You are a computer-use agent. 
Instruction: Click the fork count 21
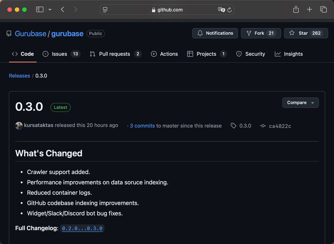click(x=271, y=33)
